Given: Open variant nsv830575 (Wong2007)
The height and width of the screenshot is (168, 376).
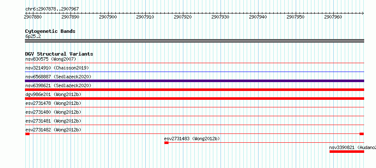Looking at the screenshot, I should pyautogui.click(x=51, y=59).
